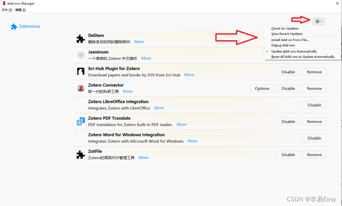Click the Extensions puzzle icon in sidebar

click(14, 26)
